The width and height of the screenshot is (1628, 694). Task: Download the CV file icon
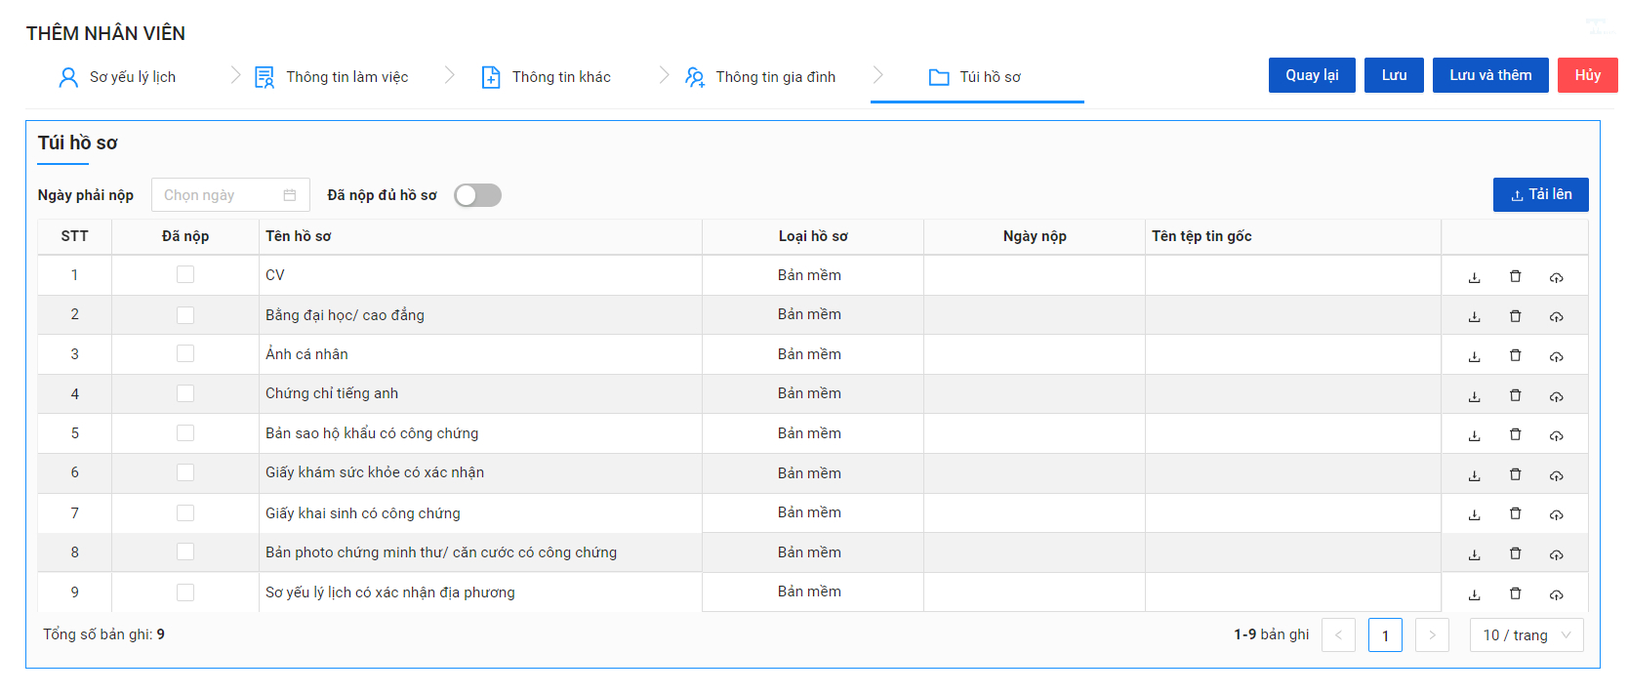1474,277
